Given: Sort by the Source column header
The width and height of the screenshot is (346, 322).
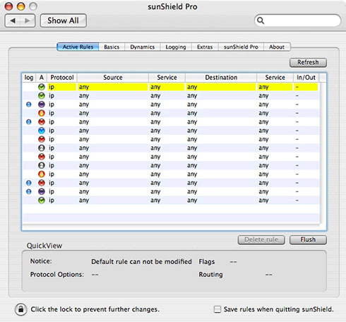Looking at the screenshot, I should 113,78.
